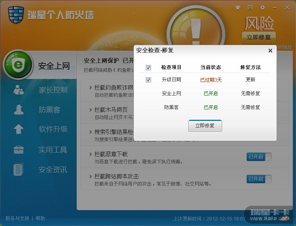This screenshot has height=226, width=296.
Task: Click the 当前状态 column header
Action: point(211,67)
